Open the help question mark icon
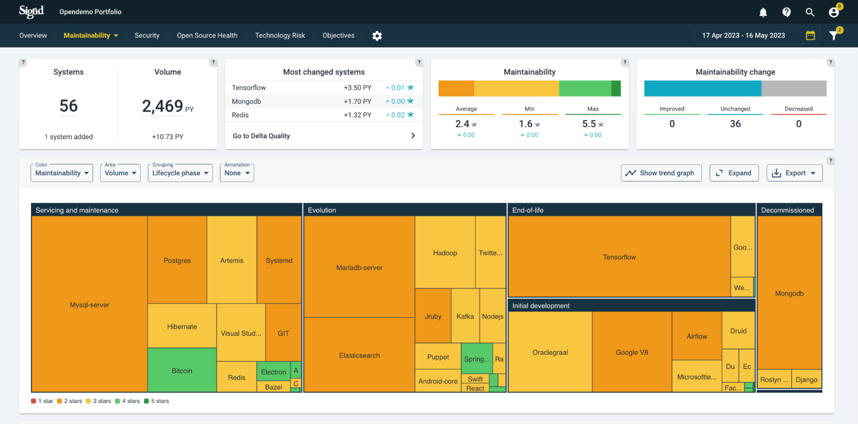 pos(786,12)
